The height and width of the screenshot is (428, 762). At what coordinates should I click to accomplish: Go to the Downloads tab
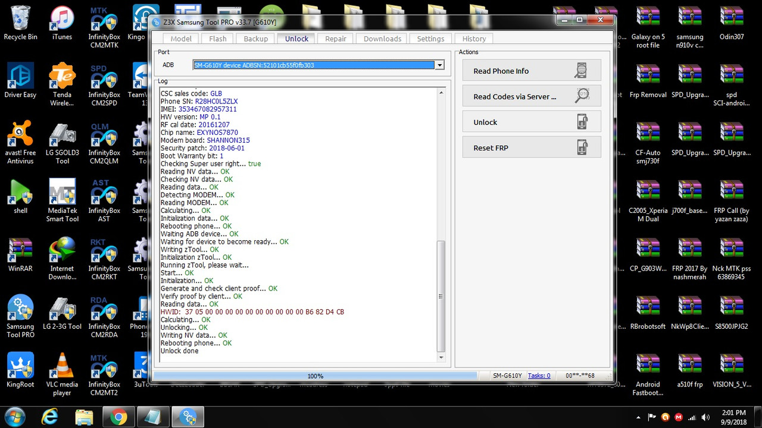coord(382,39)
